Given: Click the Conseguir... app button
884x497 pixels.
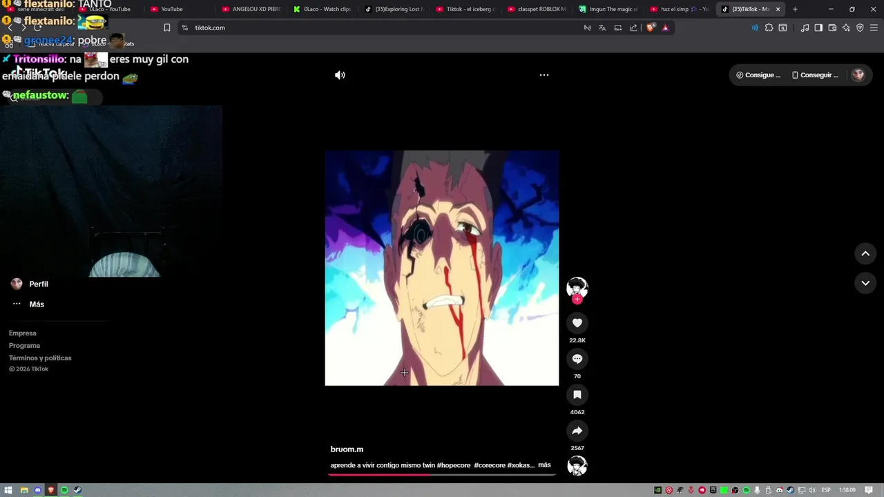Looking at the screenshot, I should 815,75.
